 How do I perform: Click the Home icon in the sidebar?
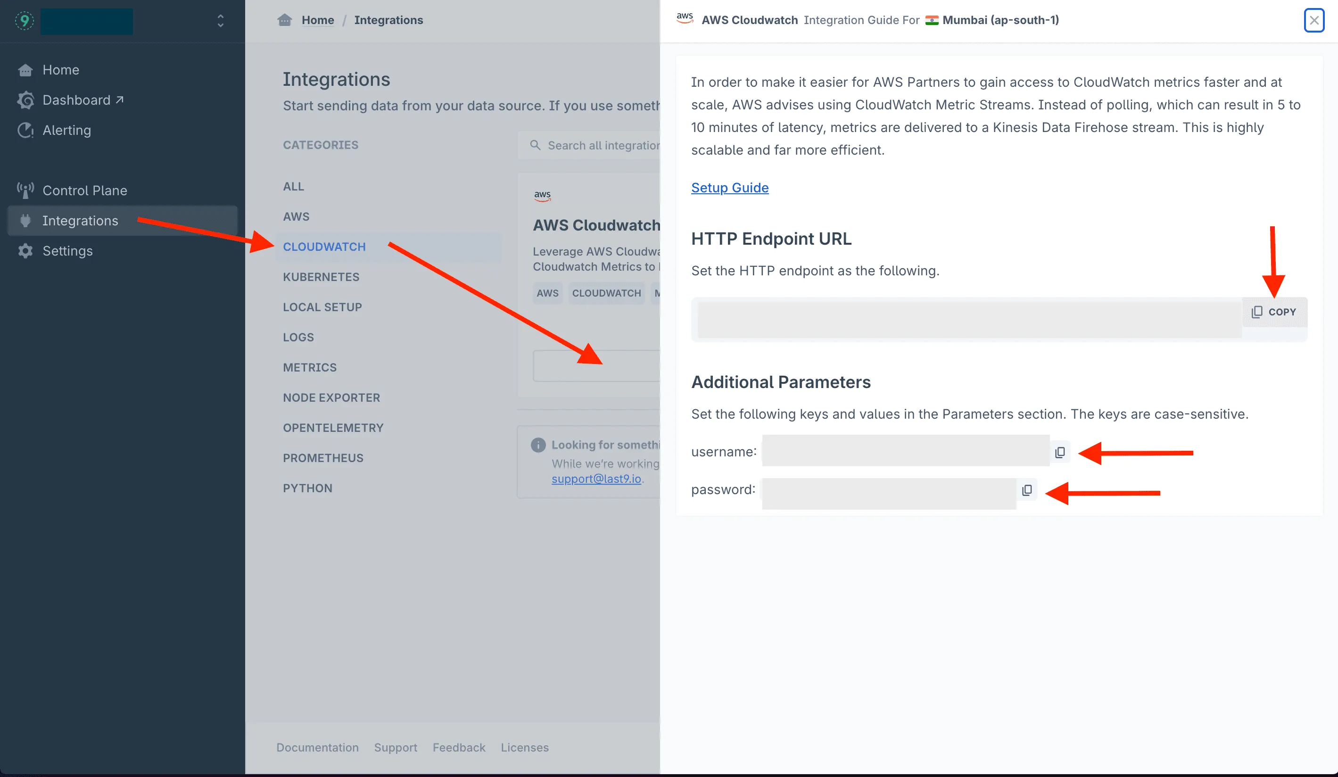(x=25, y=70)
